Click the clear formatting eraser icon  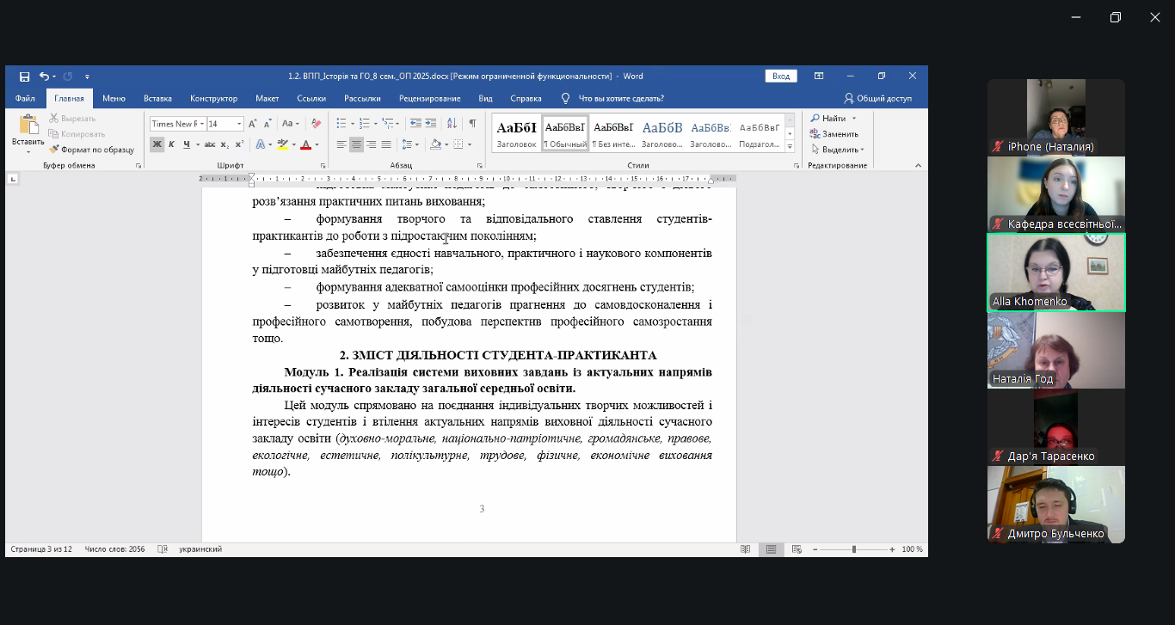[x=316, y=124]
